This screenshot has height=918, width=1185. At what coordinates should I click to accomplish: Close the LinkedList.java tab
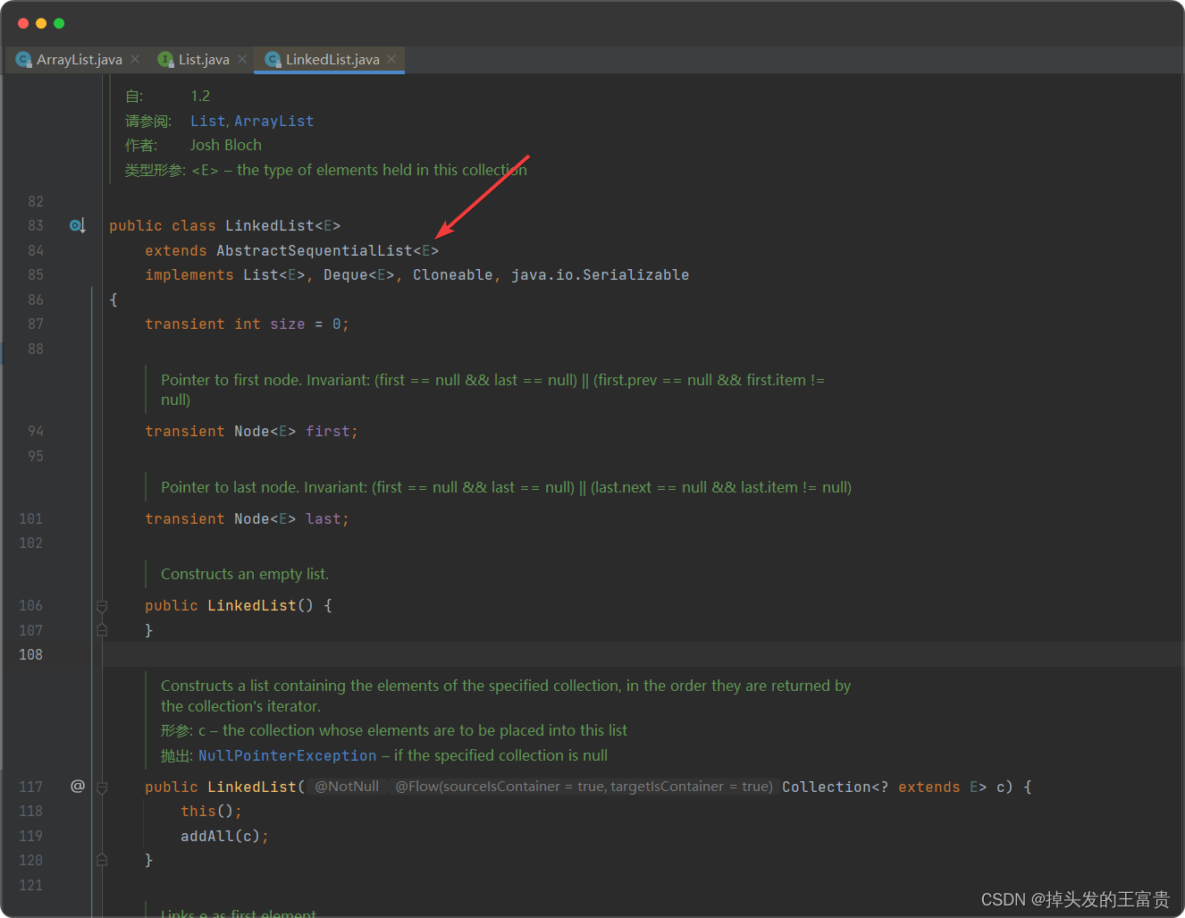[x=391, y=59]
